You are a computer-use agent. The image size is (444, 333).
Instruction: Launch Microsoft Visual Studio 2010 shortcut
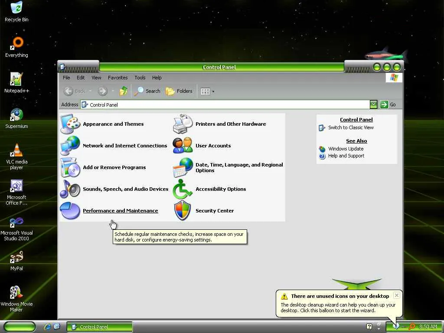pos(16,228)
